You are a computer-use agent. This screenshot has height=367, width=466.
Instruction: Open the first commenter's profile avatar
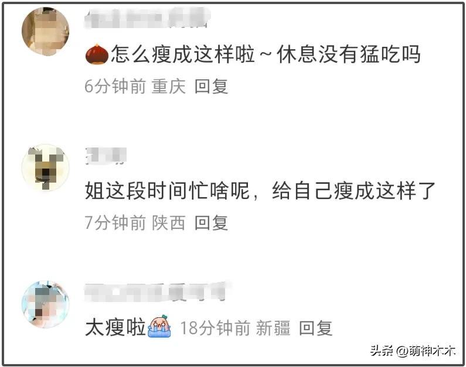[46, 32]
